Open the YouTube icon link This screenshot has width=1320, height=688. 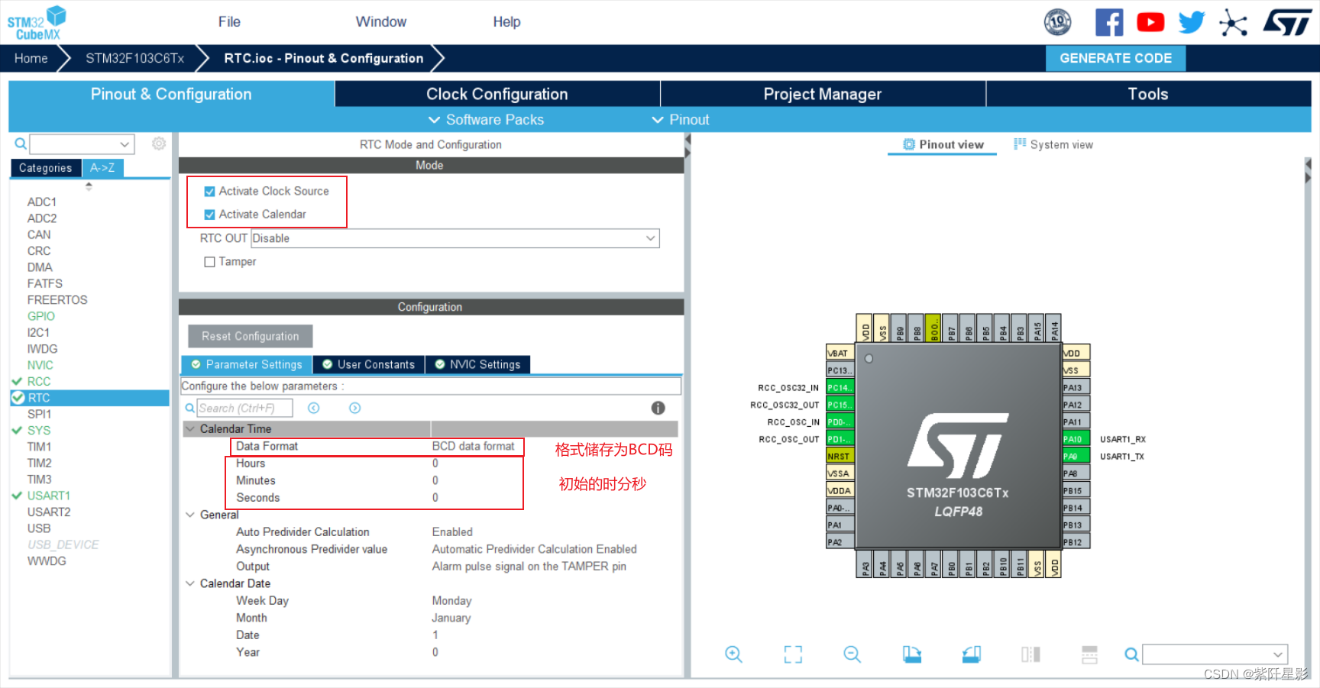[x=1150, y=22]
